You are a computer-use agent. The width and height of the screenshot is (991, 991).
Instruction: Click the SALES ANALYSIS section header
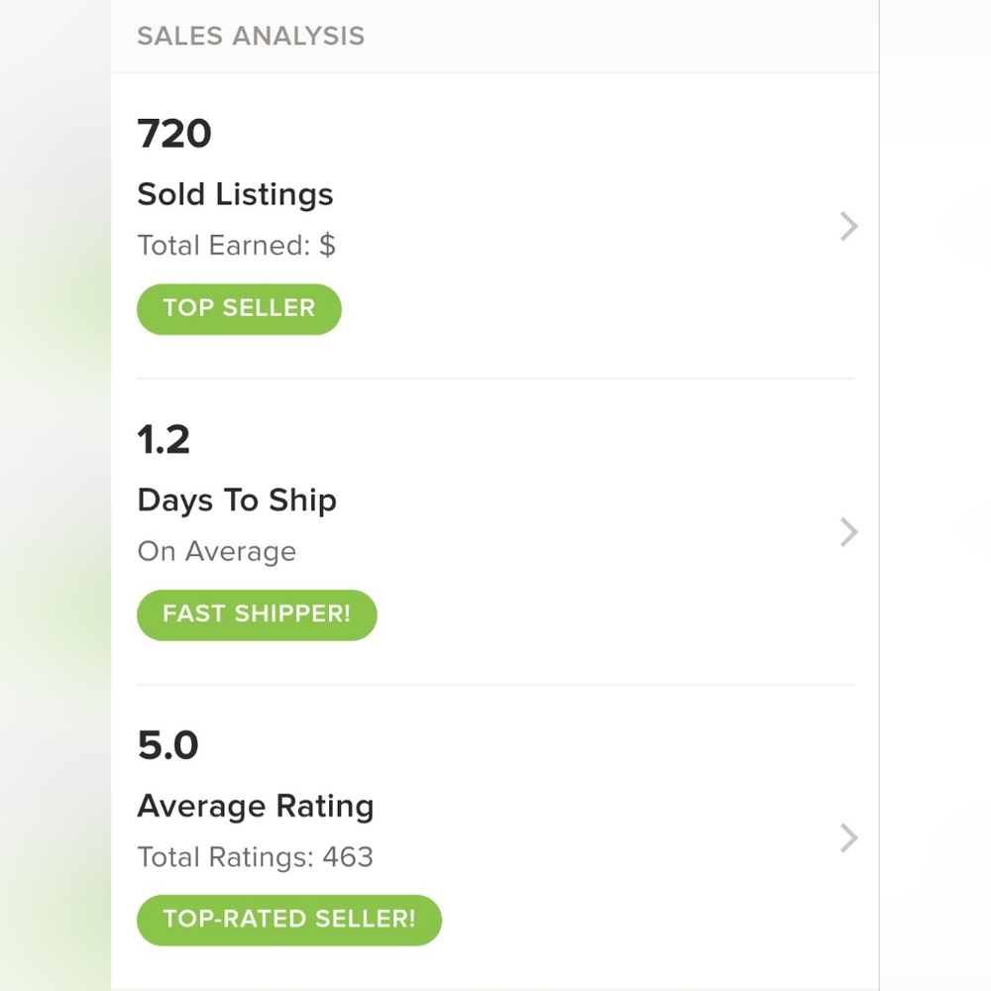(x=251, y=37)
